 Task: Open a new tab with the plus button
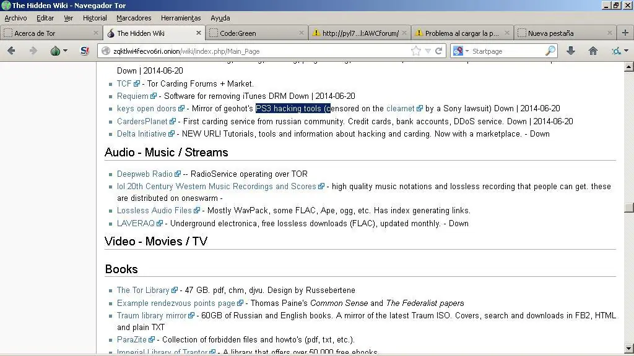point(625,33)
